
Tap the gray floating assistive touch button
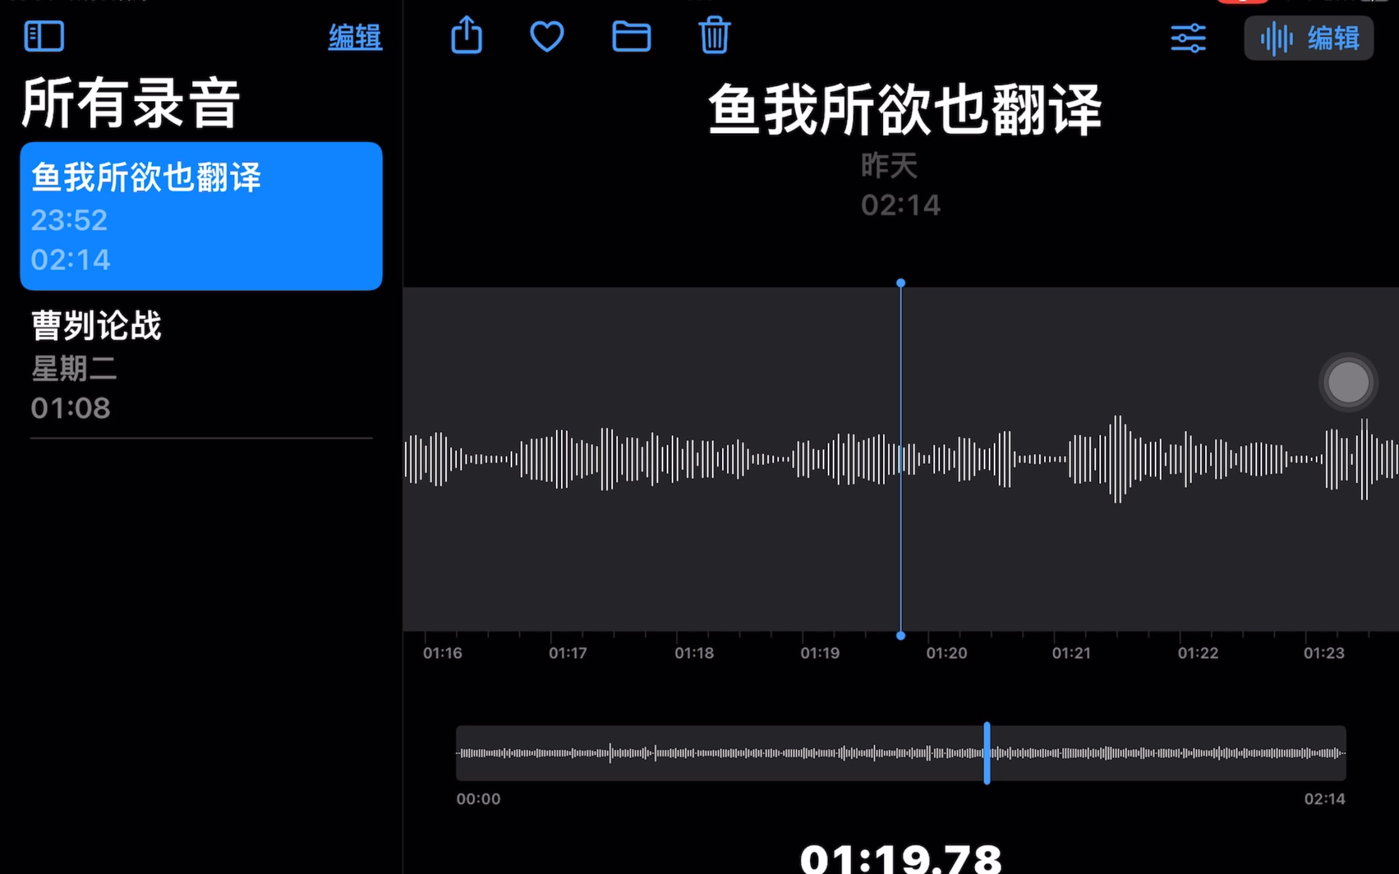click(1348, 382)
